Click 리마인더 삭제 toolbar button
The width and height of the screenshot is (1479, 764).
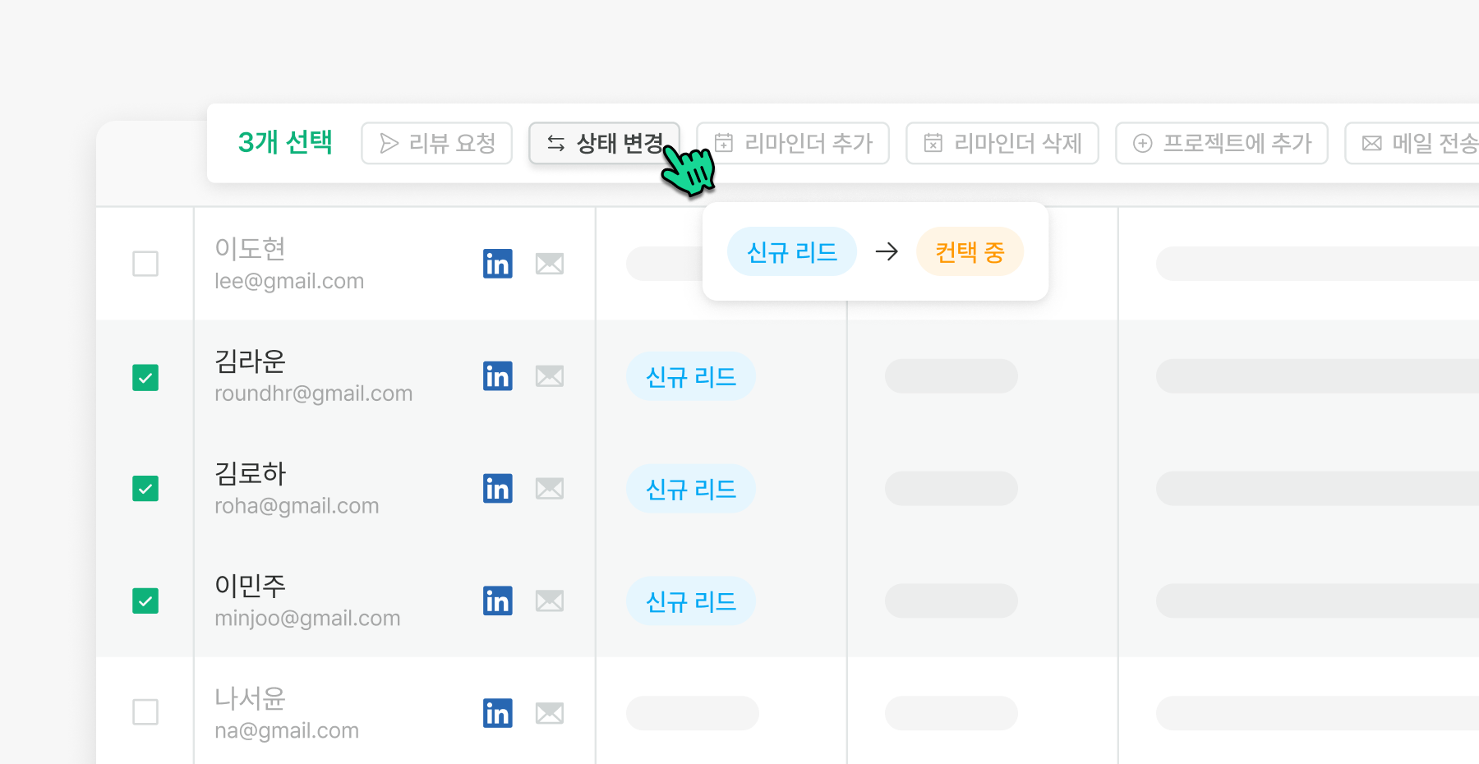tap(1002, 143)
